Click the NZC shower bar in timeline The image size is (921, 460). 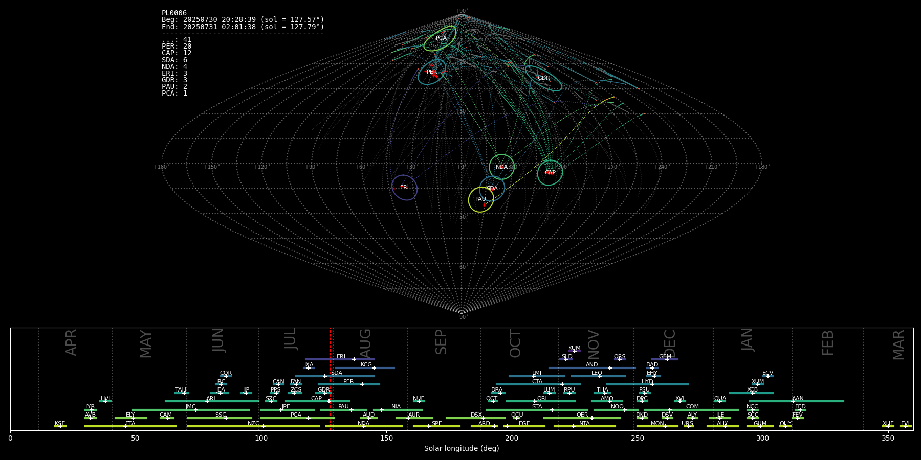(x=253, y=426)
